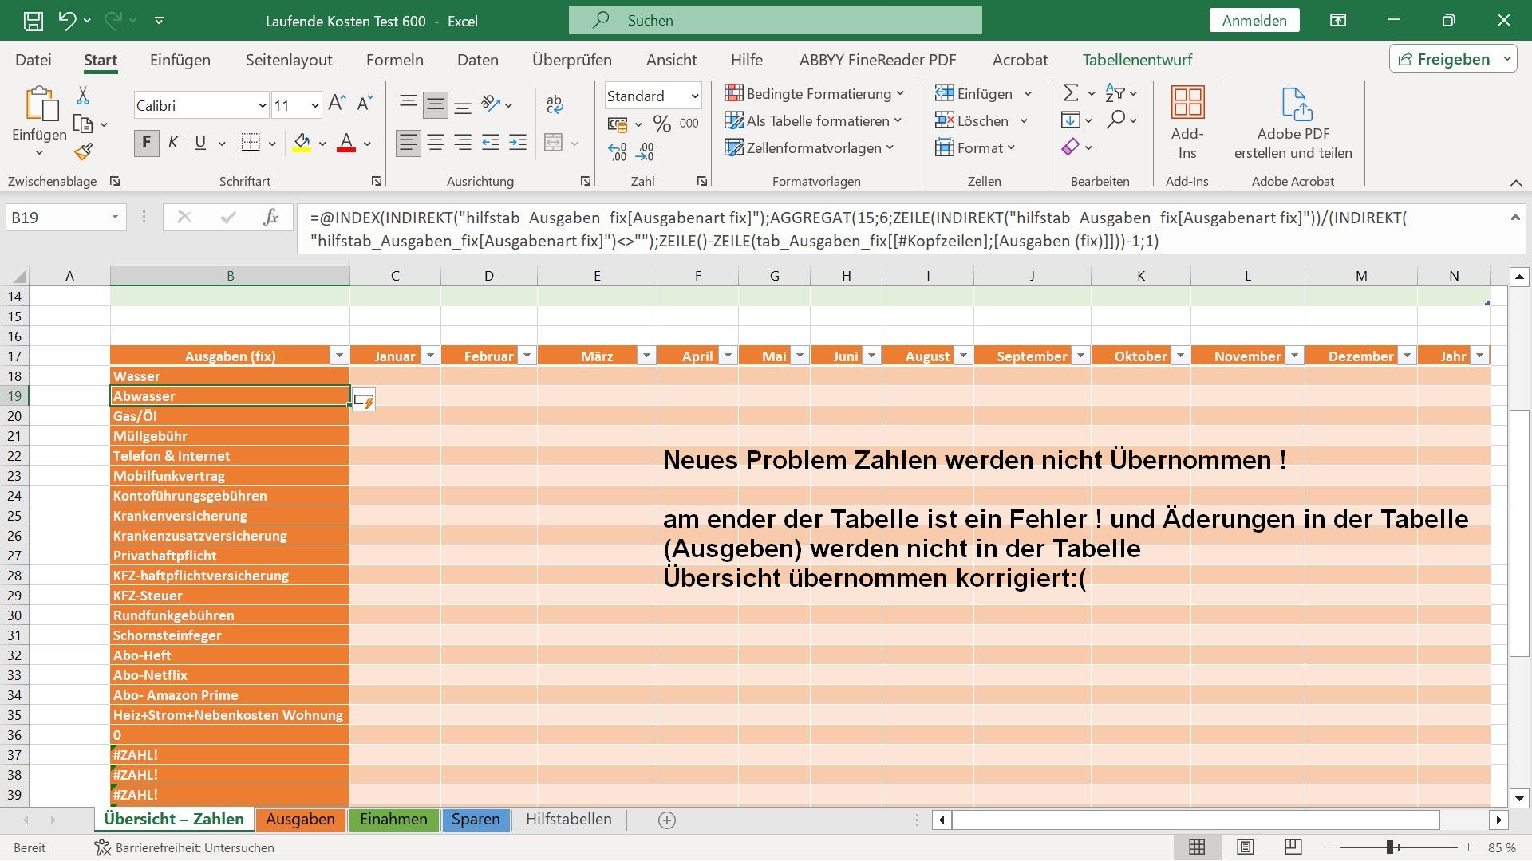The width and height of the screenshot is (1532, 861).
Task: Click the Wrap Text icon
Action: click(555, 104)
